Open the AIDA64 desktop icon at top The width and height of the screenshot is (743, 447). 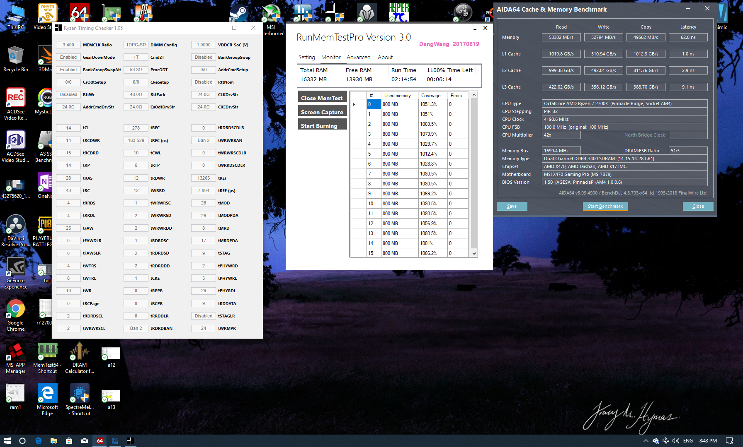[x=80, y=12]
